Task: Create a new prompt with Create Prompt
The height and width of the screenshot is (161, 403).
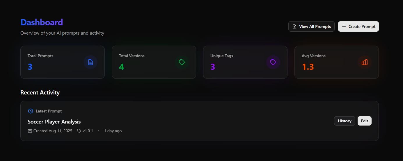Action: 358,26
